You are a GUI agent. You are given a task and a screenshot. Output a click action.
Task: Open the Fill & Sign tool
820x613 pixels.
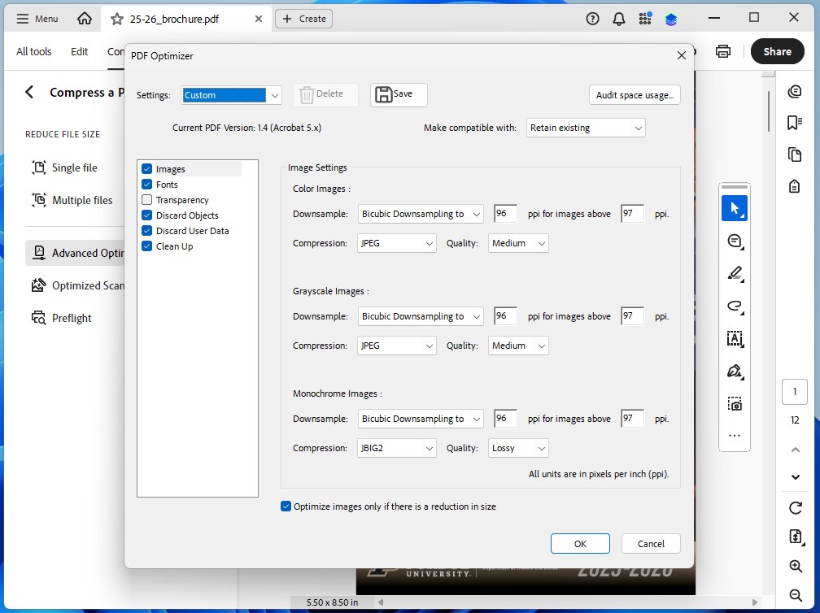pos(735,371)
